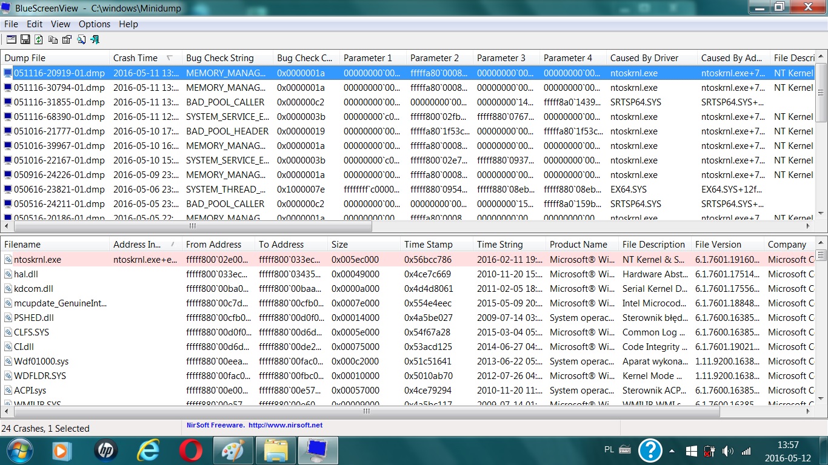Sort lower pane by Time Stamp header
The image size is (828, 465).
(436, 245)
